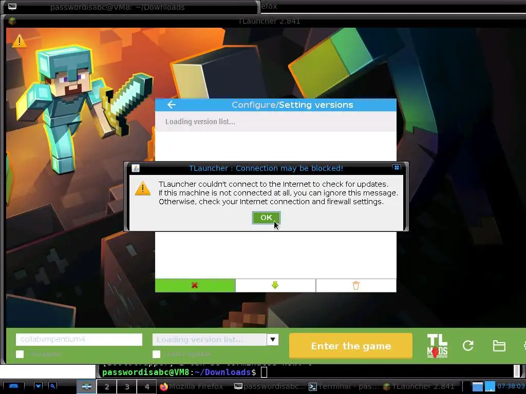Toggle the Force update checkbox
Image resolution: width=526 pixels, height=394 pixels.
click(156, 354)
